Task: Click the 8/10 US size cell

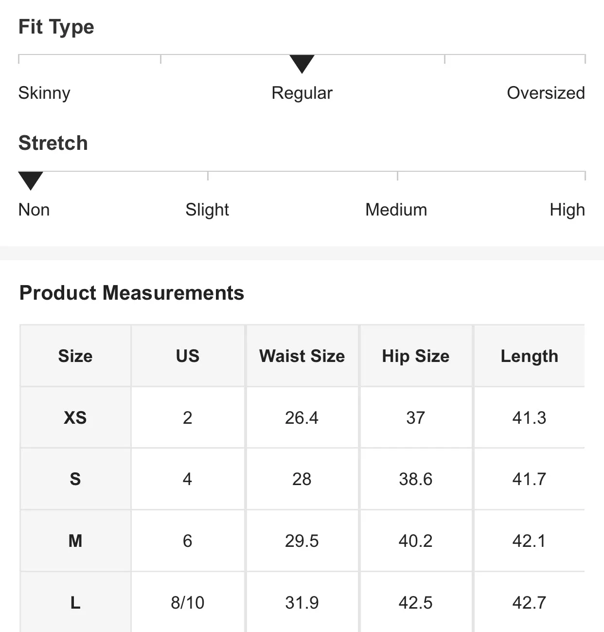Action: click(x=188, y=602)
